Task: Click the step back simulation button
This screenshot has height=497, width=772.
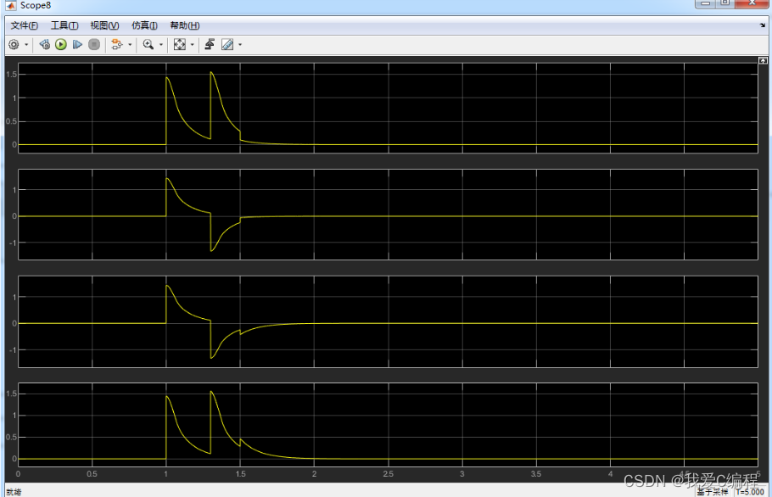Action: click(45, 44)
